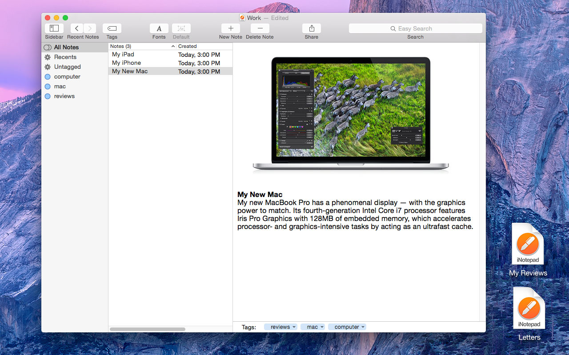
Task: Filter by the computer tag in sidebar
Action: click(67, 77)
